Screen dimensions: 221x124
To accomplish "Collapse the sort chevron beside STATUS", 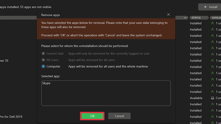I will 185,18.
